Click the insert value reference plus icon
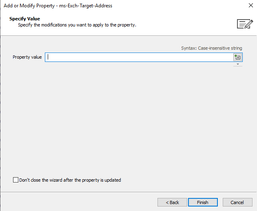This screenshot has height=211, width=257. (x=237, y=57)
